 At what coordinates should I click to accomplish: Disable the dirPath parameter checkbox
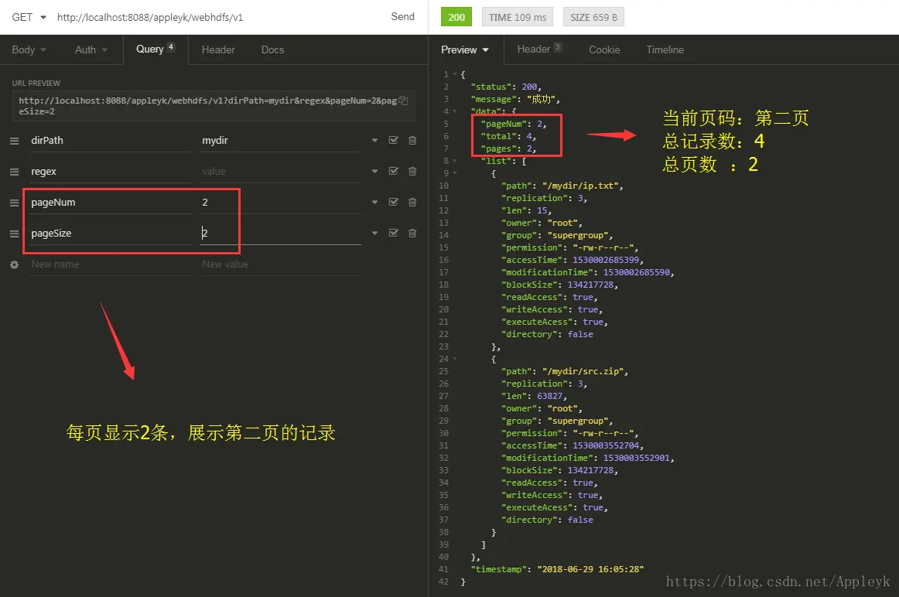tap(393, 141)
